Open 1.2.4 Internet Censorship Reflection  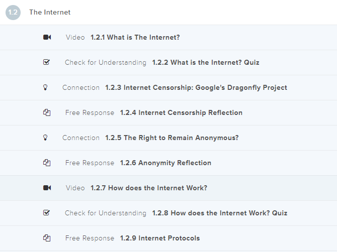181,112
